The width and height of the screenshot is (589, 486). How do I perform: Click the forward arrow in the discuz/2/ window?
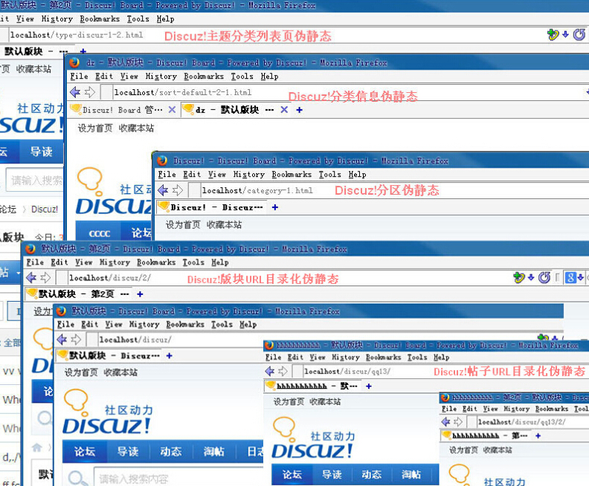click(x=45, y=278)
